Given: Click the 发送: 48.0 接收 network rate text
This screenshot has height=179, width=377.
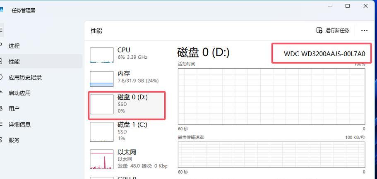Looking at the screenshot, I should point(142,166).
